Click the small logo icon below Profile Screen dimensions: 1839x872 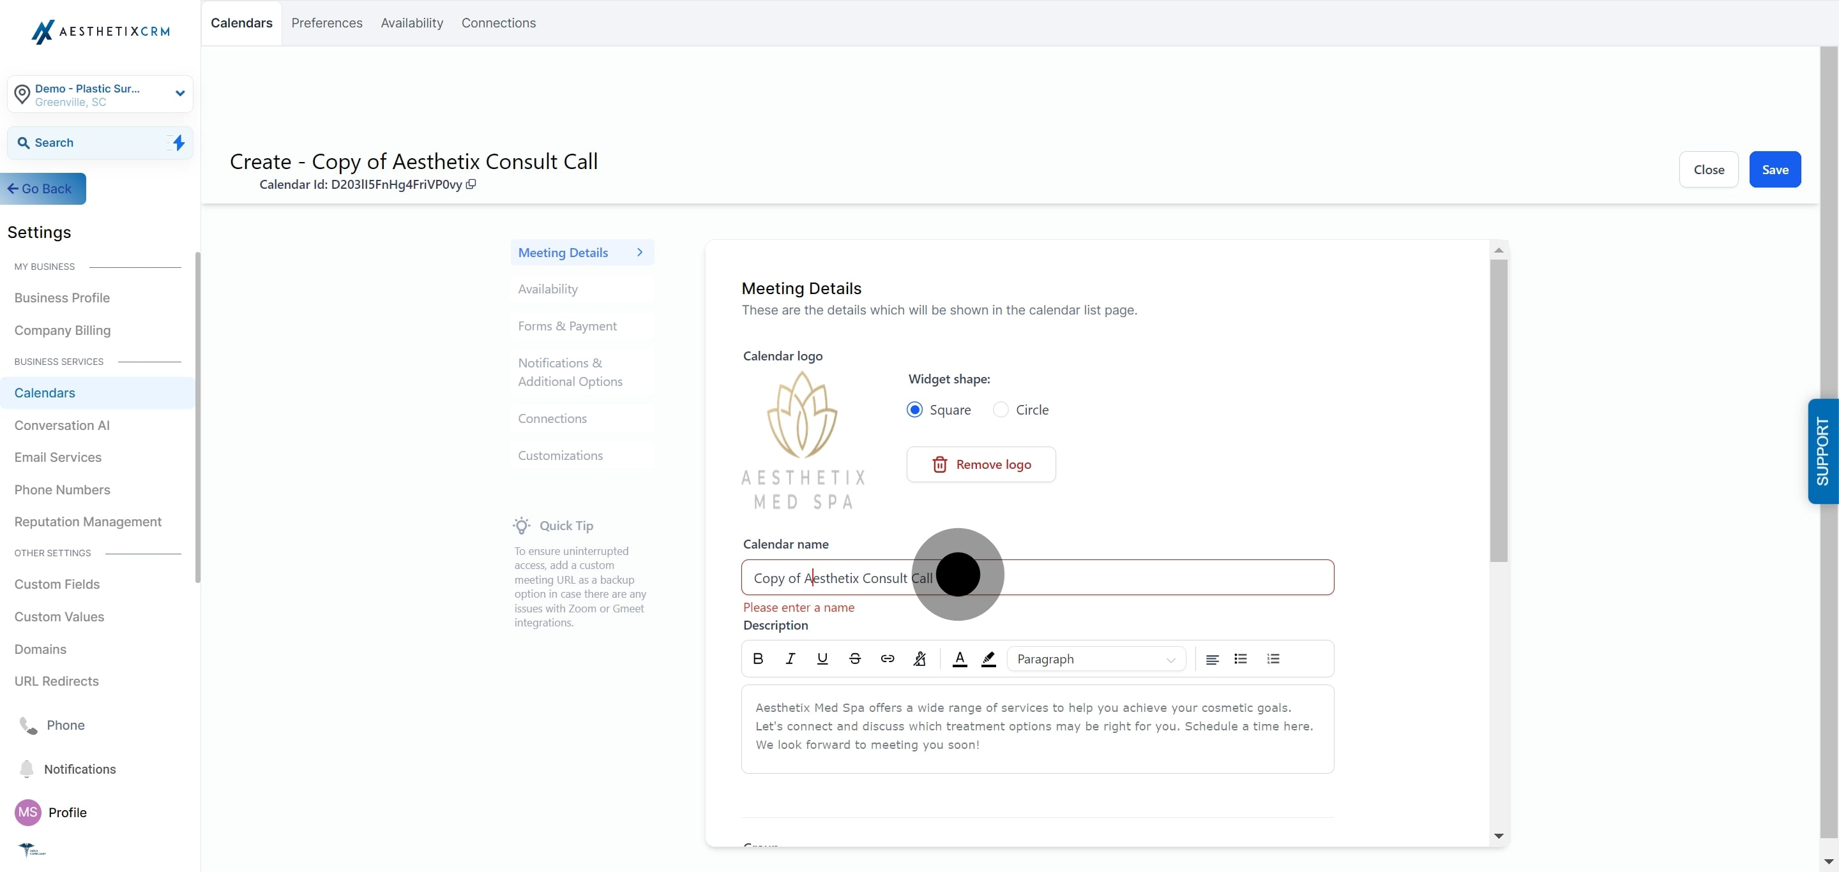[x=31, y=849]
